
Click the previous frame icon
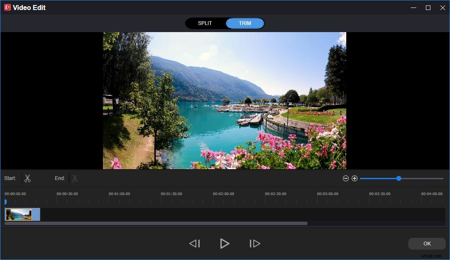[x=194, y=243]
